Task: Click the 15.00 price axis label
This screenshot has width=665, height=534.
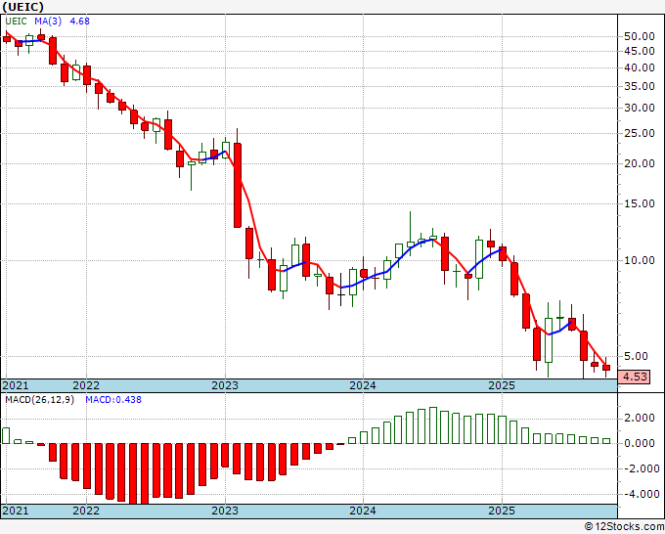Action: click(x=640, y=204)
